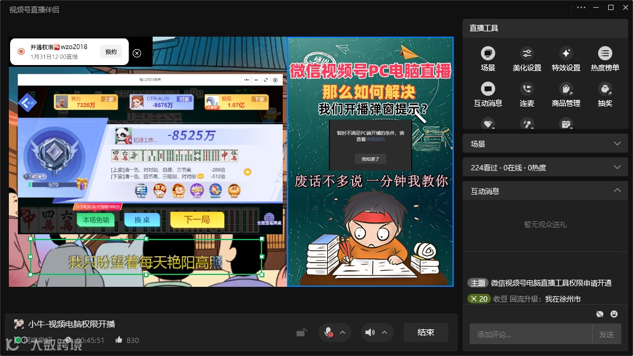The image size is (633, 356).
Task: Open the 热度榜单 popularity ranking
Action: tap(605, 59)
